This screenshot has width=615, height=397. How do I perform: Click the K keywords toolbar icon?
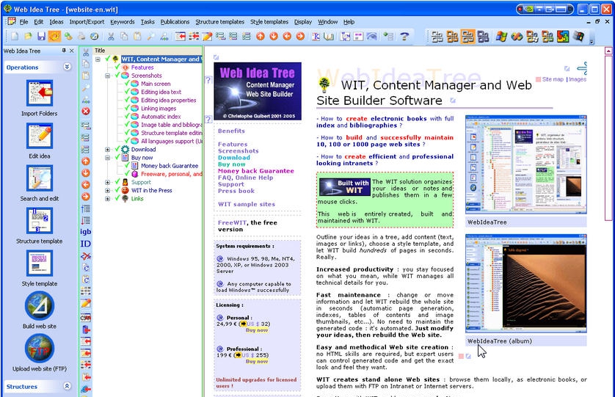pos(316,37)
